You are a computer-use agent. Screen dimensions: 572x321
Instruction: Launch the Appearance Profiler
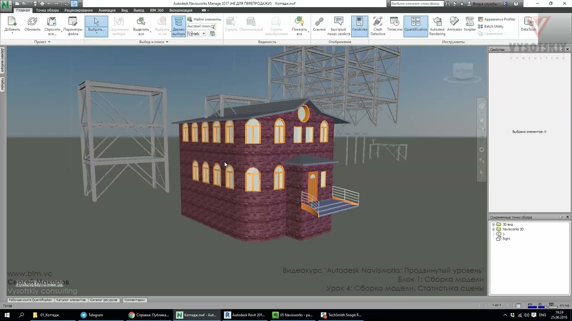pyautogui.click(x=496, y=20)
